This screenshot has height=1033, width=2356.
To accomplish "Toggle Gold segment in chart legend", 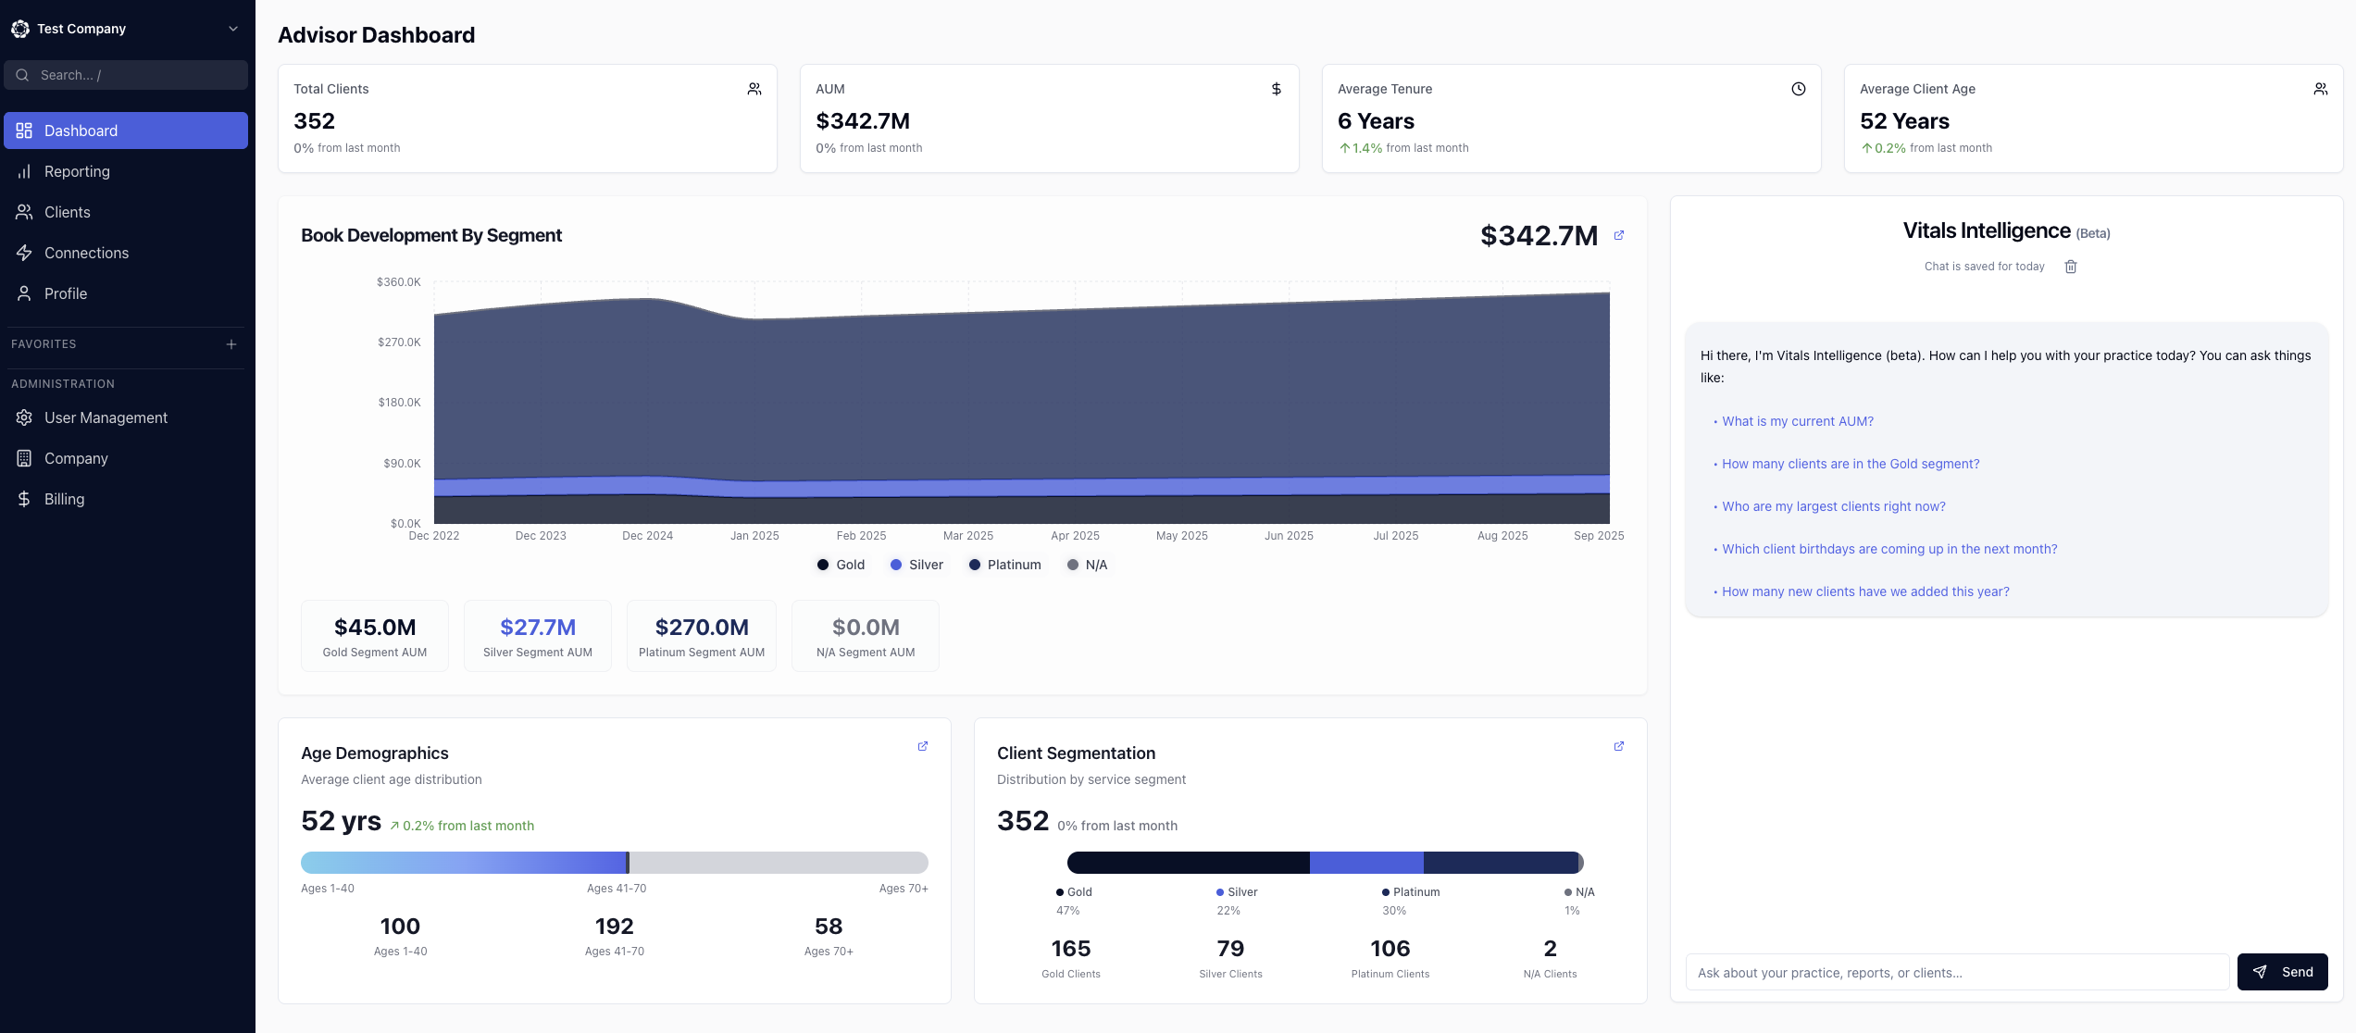I will 840,565.
